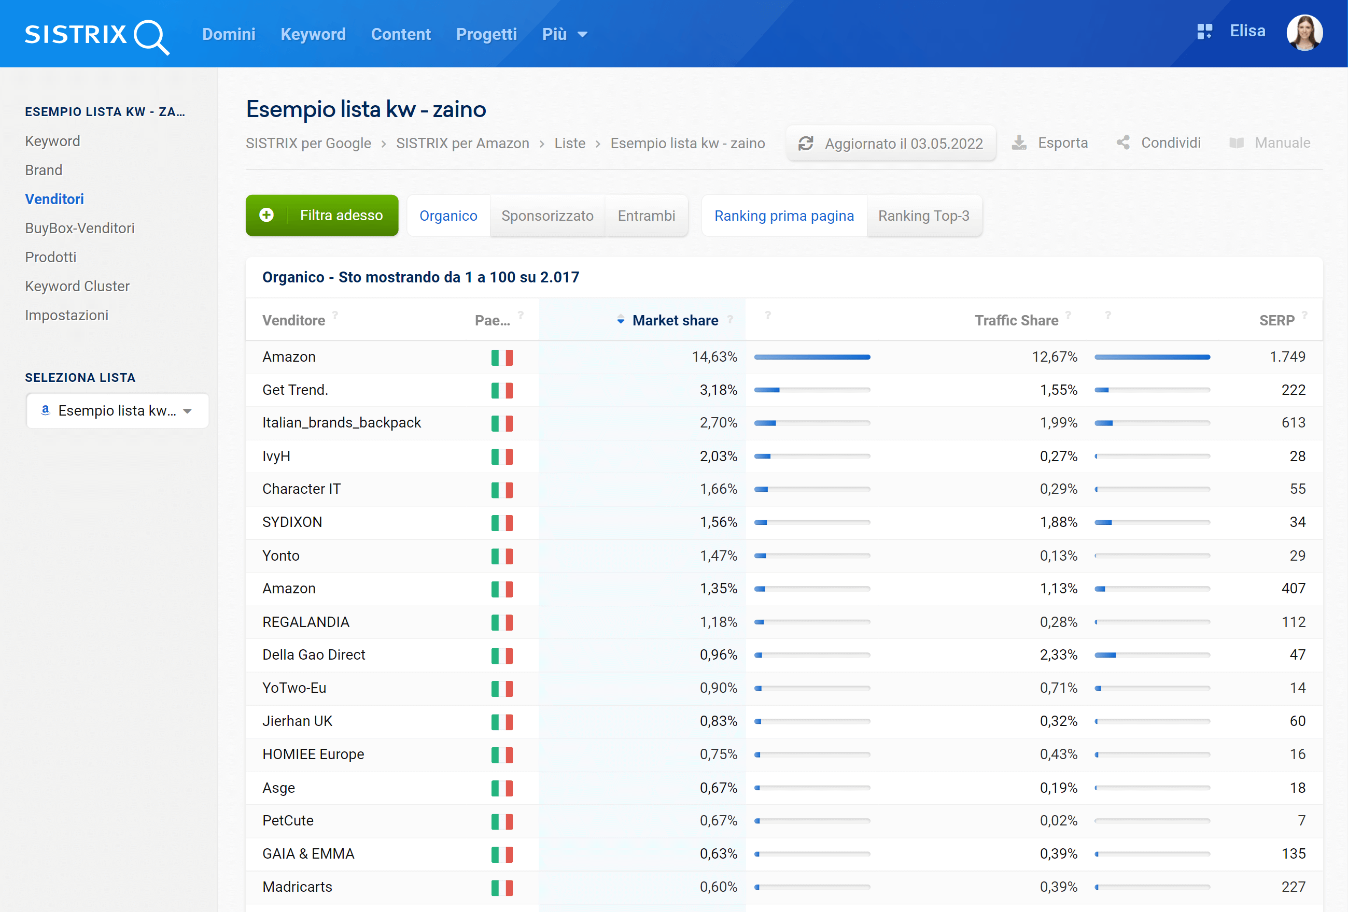1348x912 pixels.
Task: Open Brand in the sidebar
Action: (x=44, y=170)
